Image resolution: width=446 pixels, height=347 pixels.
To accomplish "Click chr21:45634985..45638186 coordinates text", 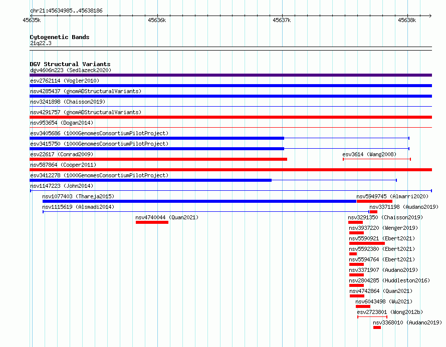I will pos(66,11).
